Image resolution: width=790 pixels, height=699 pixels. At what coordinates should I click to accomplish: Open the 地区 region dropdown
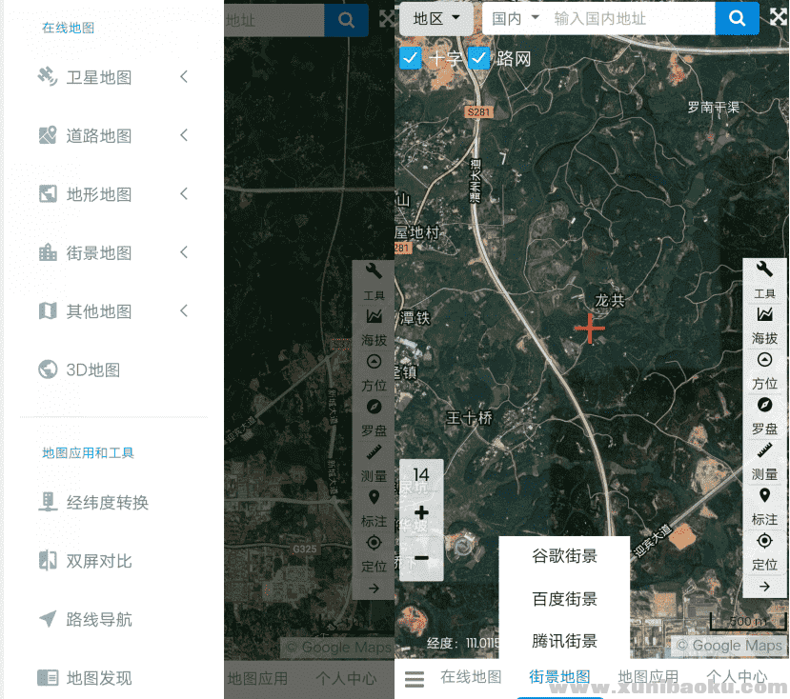(x=436, y=18)
